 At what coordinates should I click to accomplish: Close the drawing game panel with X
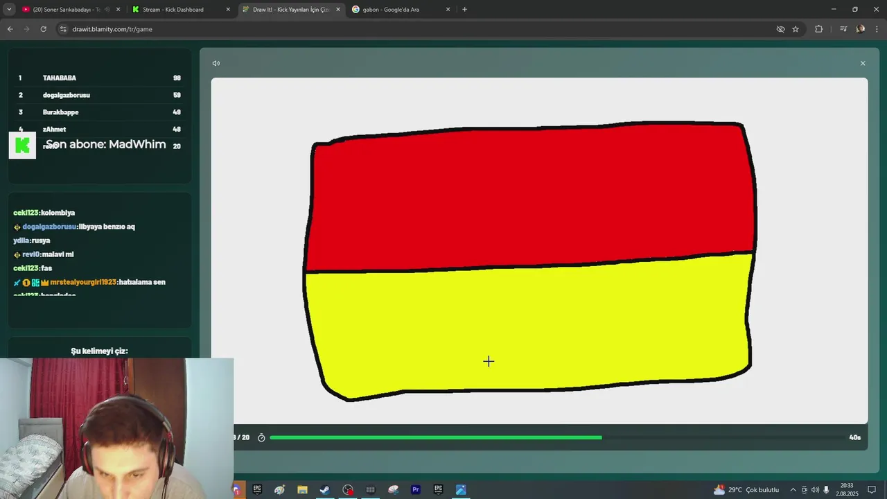click(x=863, y=63)
